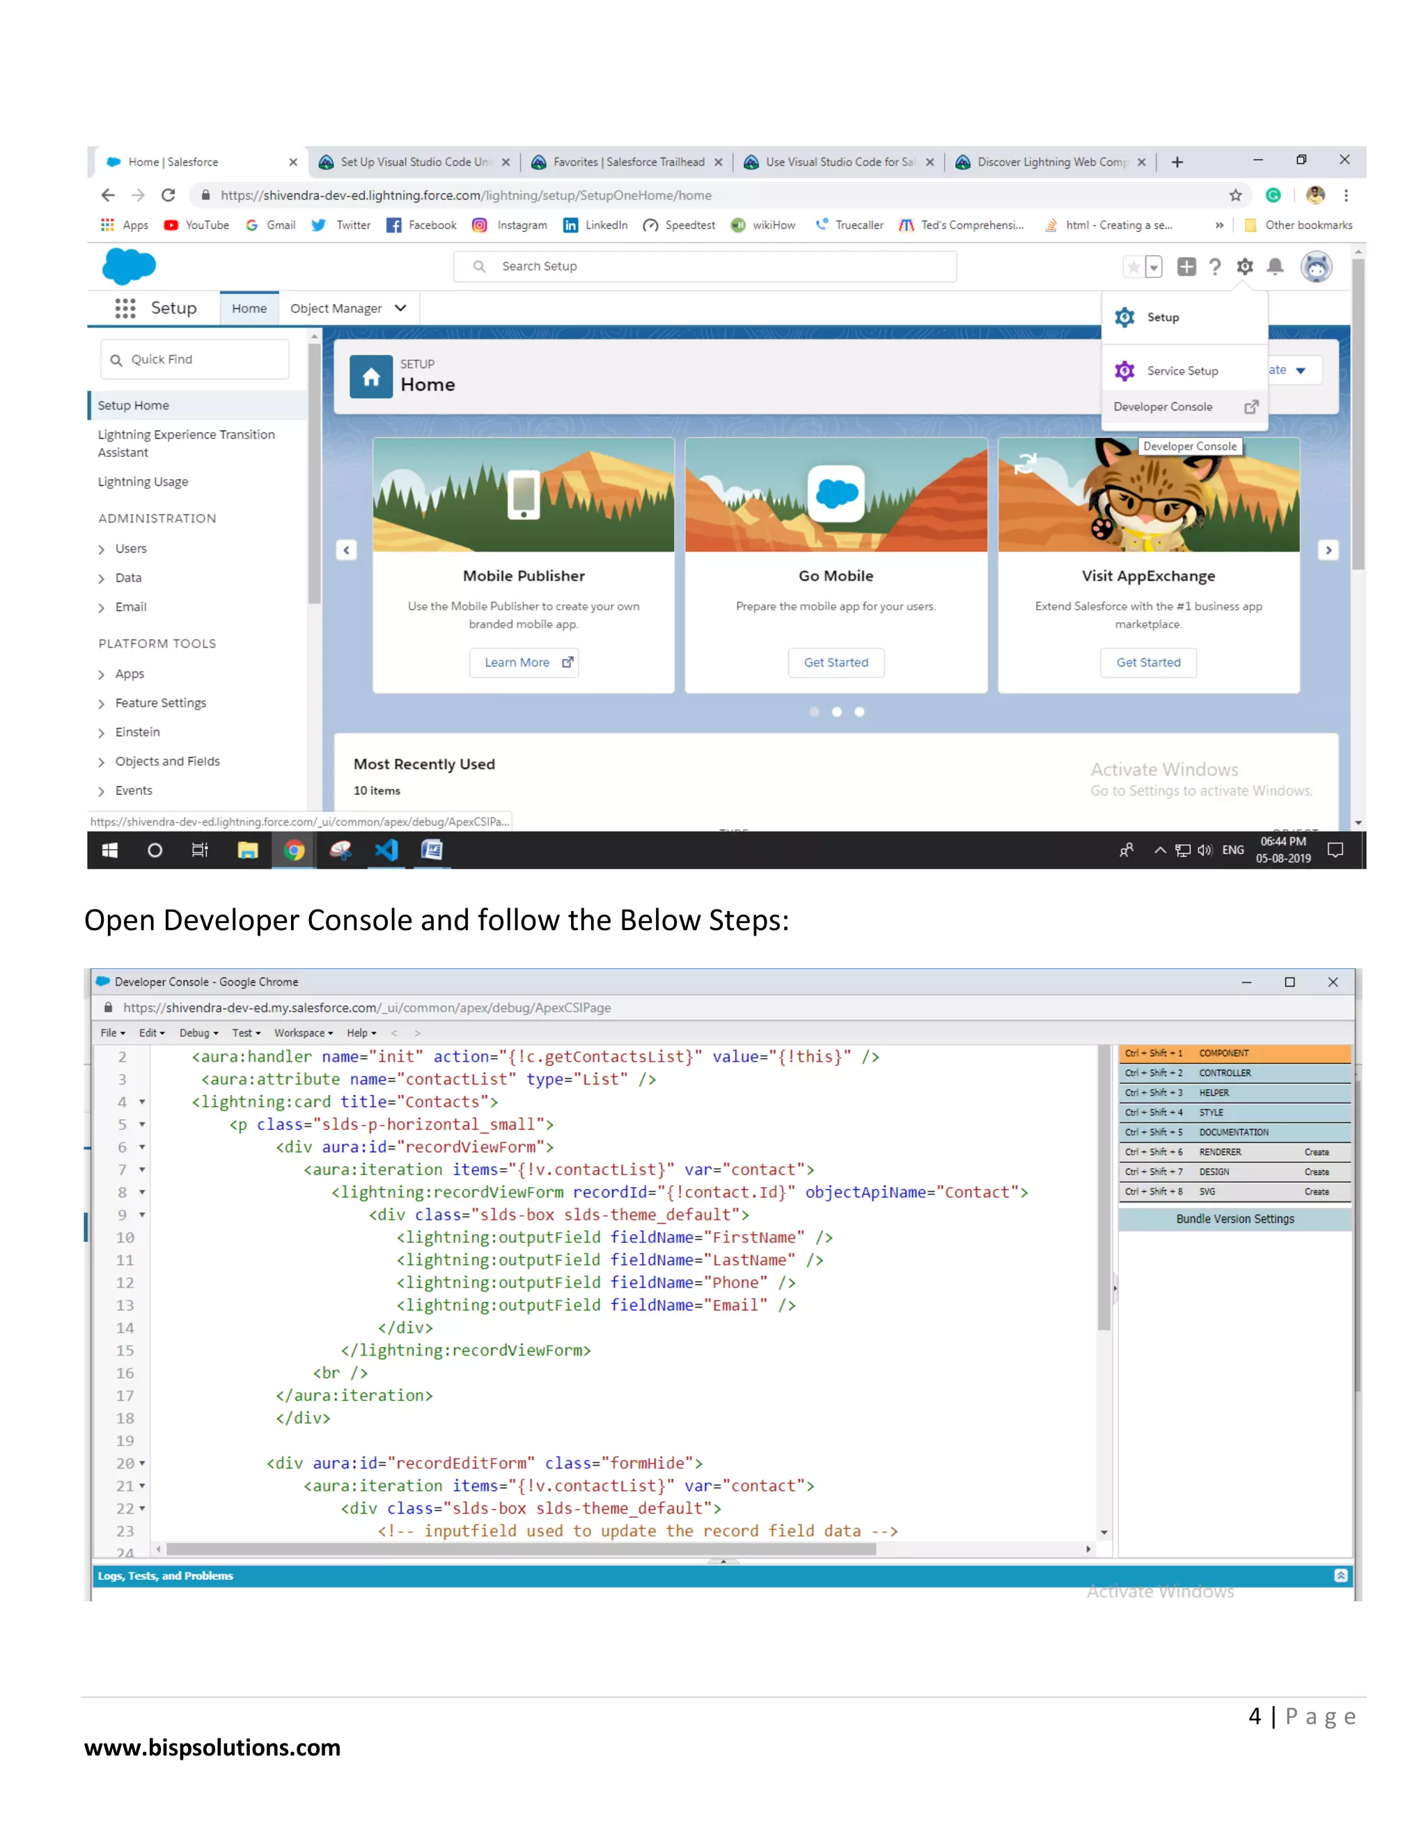Open the notifications bell icon
Screen dimensions: 1426x1846
pyautogui.click(x=1276, y=267)
